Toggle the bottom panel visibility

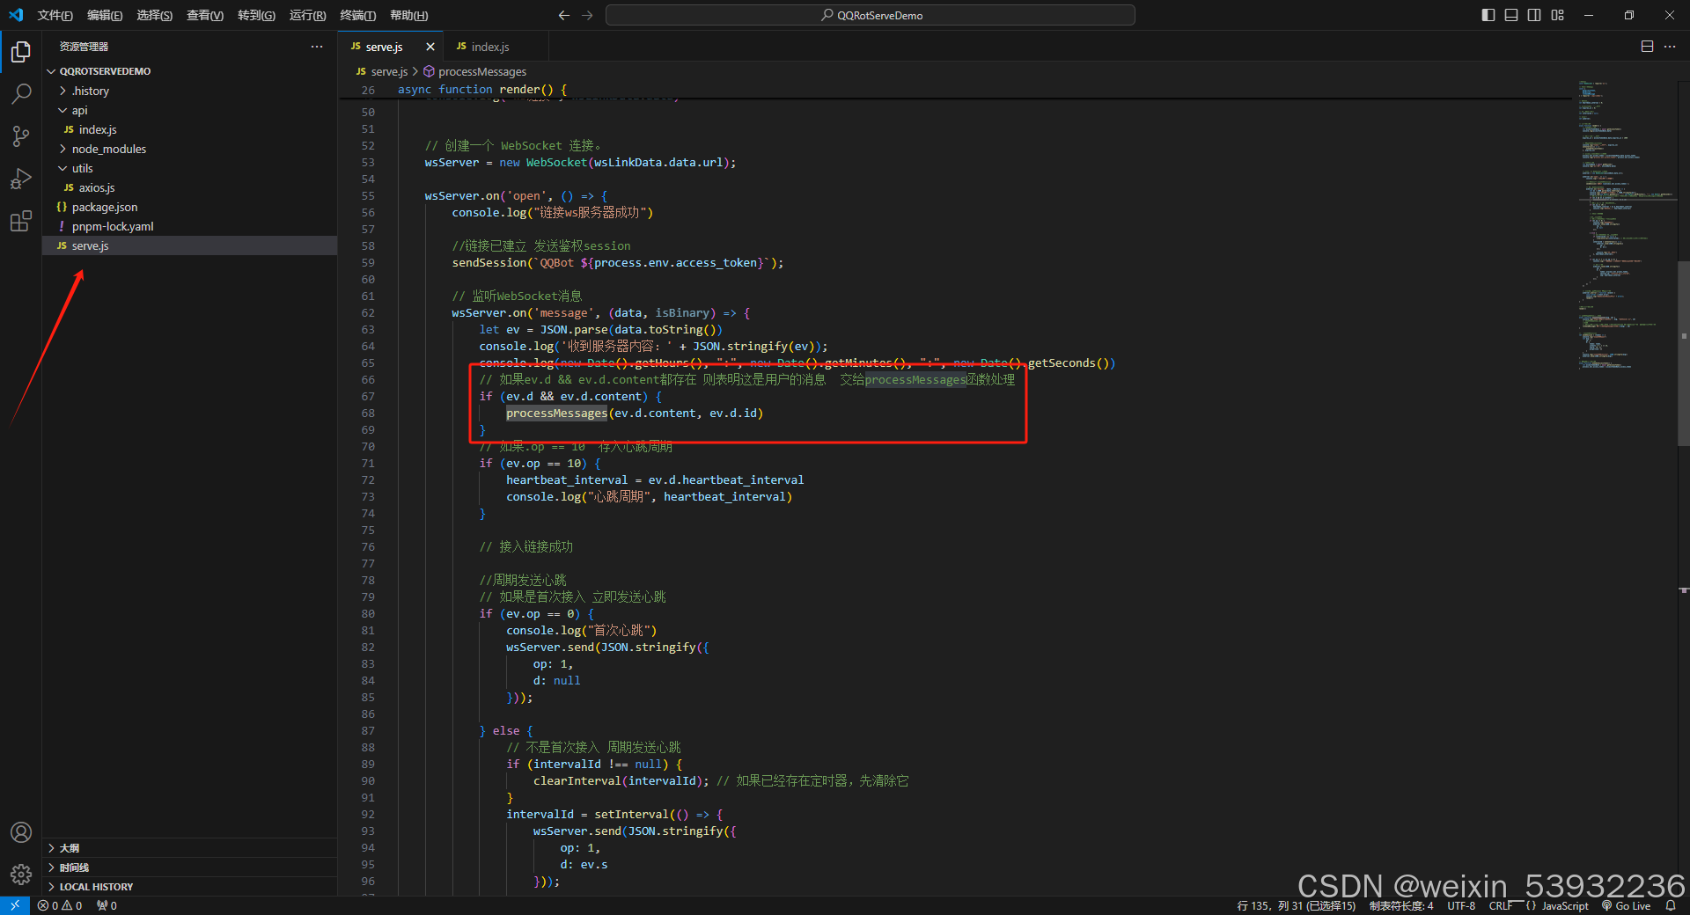click(1510, 15)
